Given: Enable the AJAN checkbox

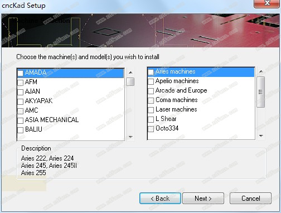Looking at the screenshot, I should [x=21, y=92].
